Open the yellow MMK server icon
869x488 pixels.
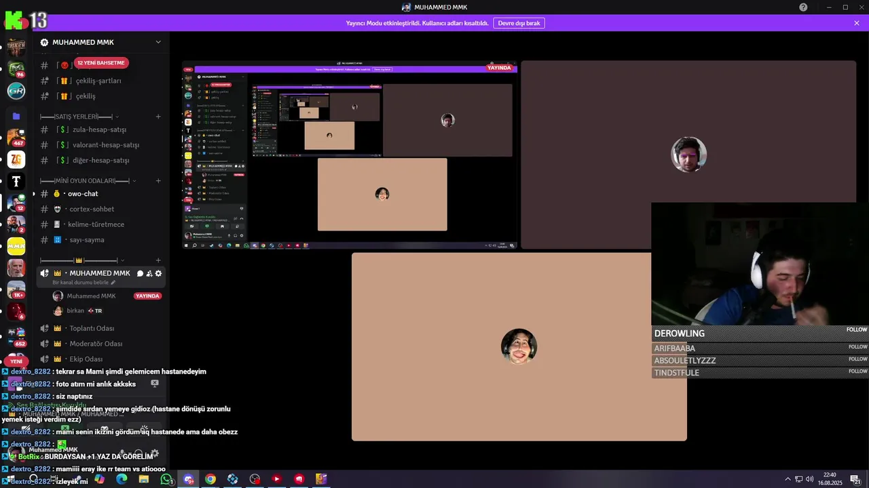pos(16,246)
